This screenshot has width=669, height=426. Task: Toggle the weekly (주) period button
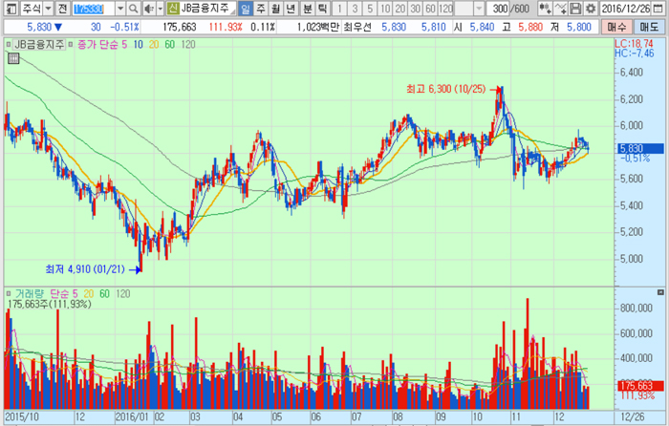point(260,9)
